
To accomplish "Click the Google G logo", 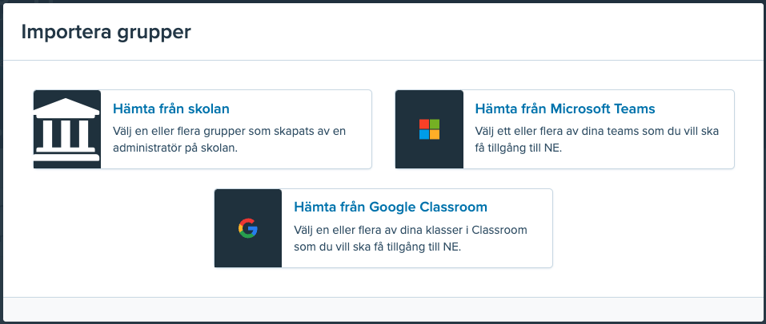I will [x=248, y=228].
